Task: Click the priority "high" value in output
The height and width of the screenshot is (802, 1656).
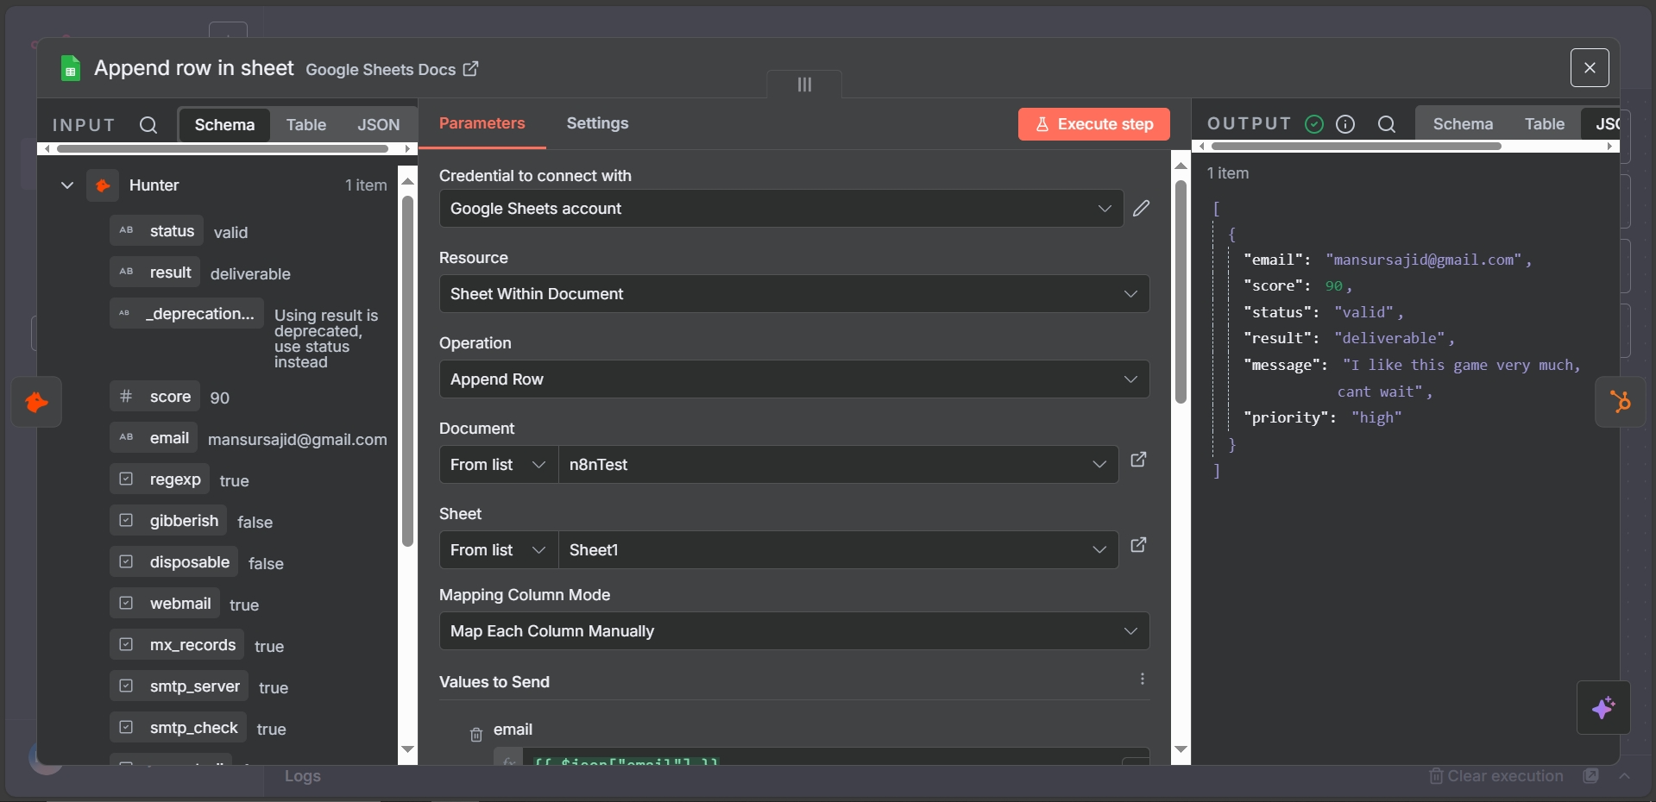Action: 1376,417
